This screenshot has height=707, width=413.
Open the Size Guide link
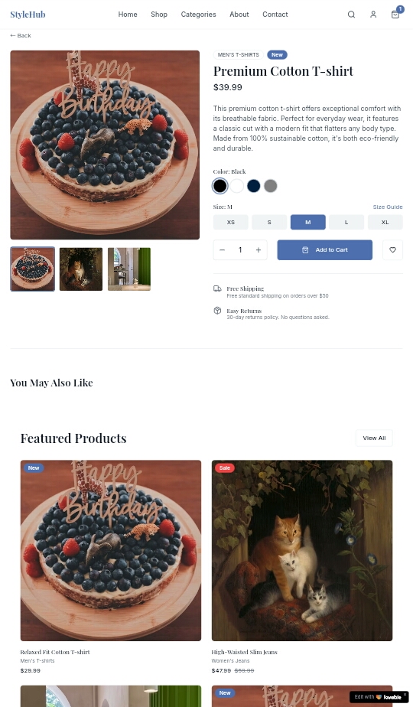[388, 207]
